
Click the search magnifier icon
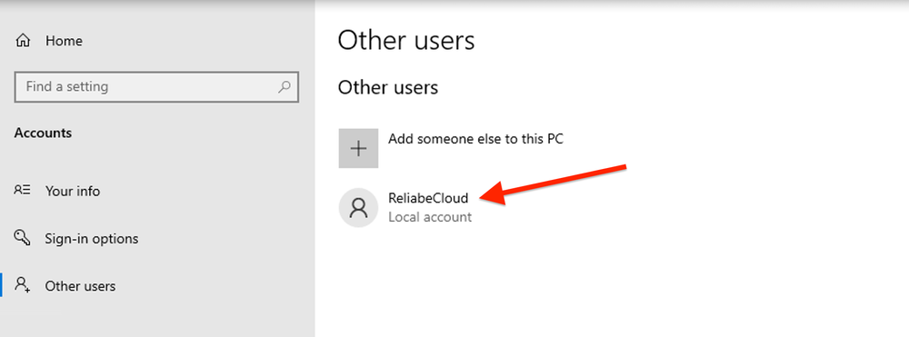pyautogui.click(x=284, y=87)
